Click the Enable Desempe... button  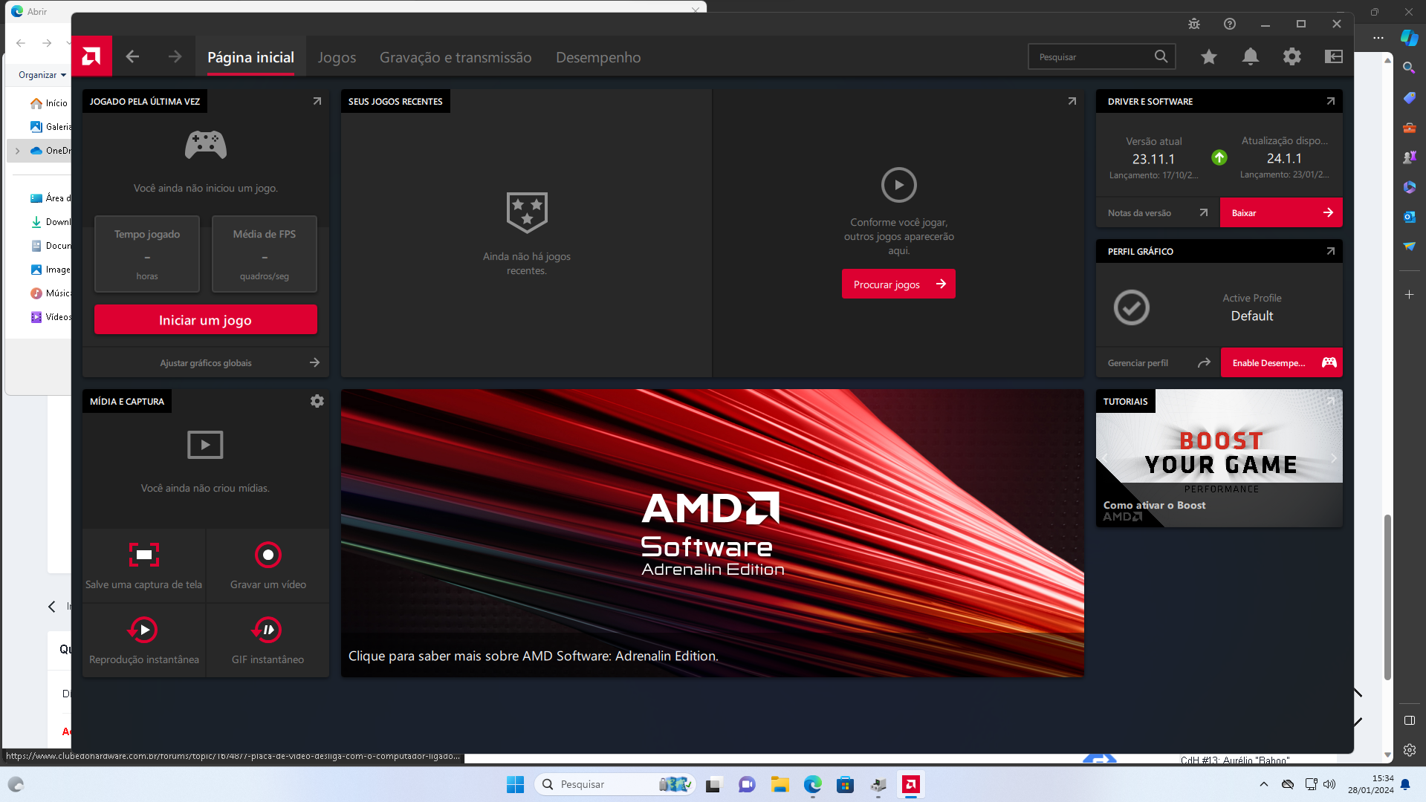(x=1281, y=362)
